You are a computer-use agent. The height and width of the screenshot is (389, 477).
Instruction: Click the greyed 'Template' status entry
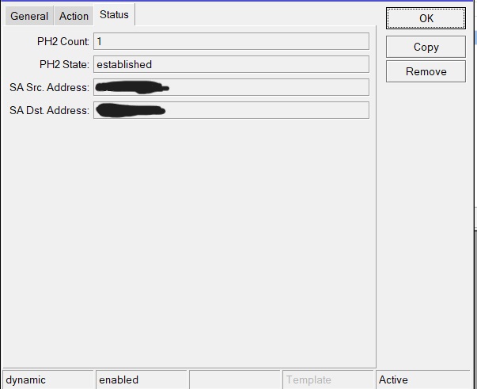(x=327, y=379)
